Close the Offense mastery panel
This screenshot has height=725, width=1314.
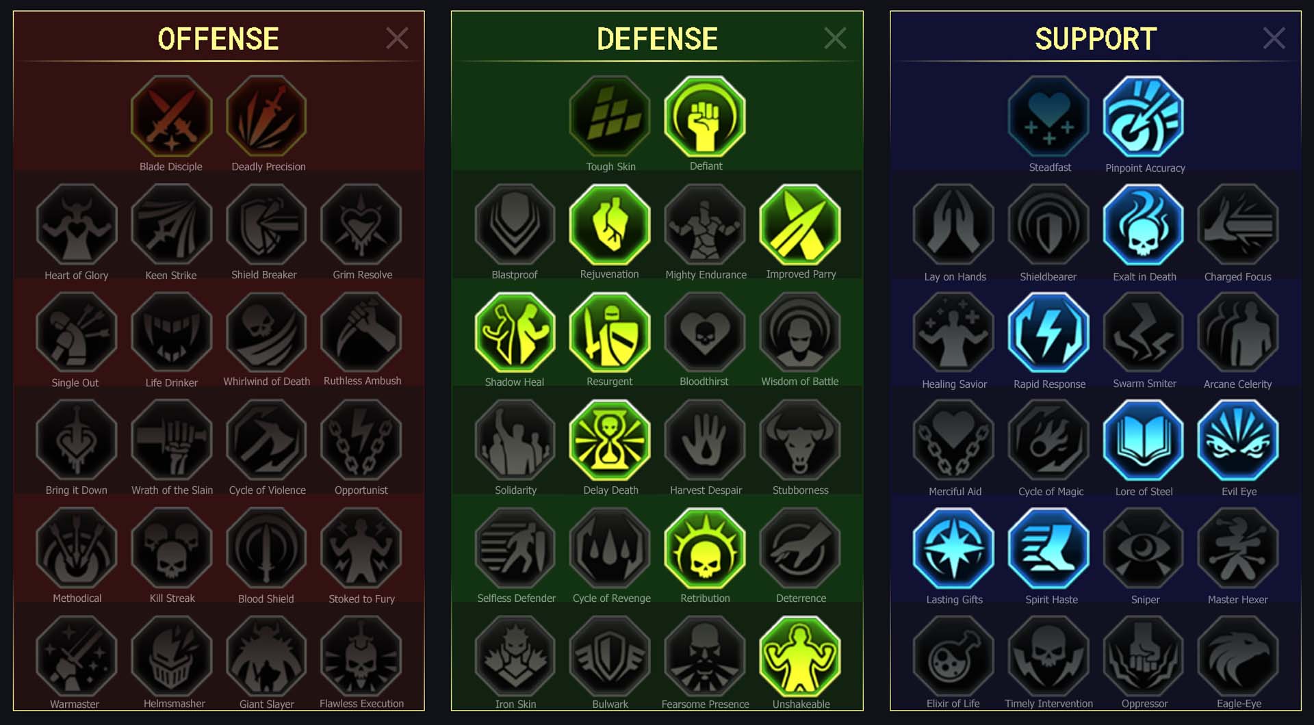(x=397, y=38)
